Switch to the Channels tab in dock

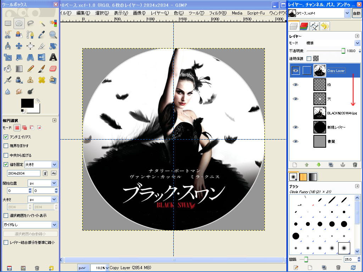[304, 26]
